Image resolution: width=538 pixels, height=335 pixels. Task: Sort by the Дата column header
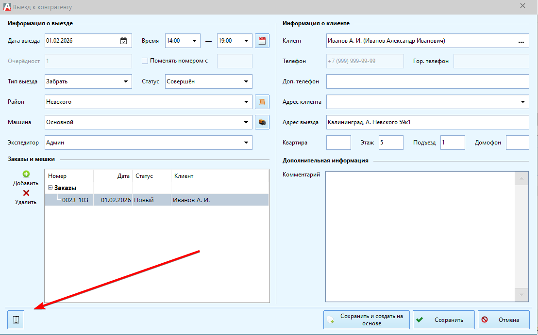pyautogui.click(x=113, y=176)
